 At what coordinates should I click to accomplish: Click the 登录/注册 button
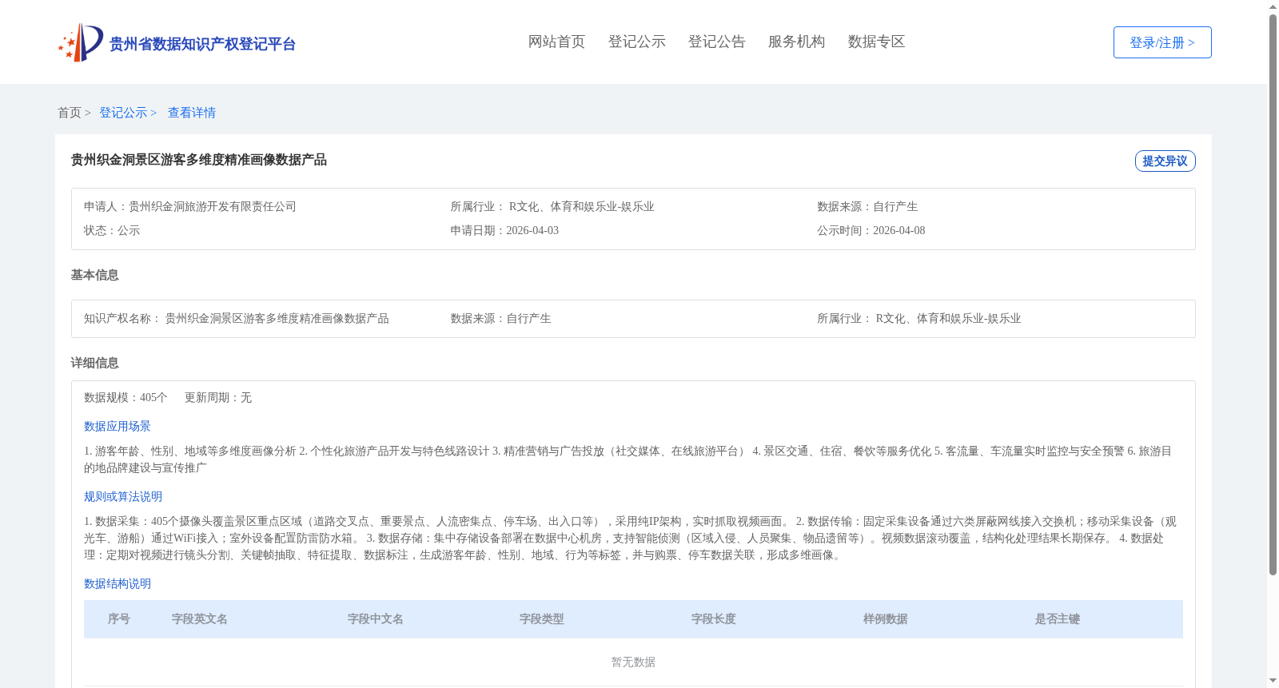pos(1162,42)
